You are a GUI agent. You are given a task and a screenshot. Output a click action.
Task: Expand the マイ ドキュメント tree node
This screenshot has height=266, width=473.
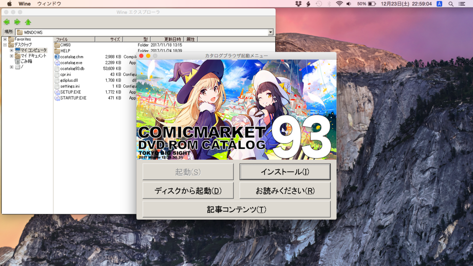(12, 56)
